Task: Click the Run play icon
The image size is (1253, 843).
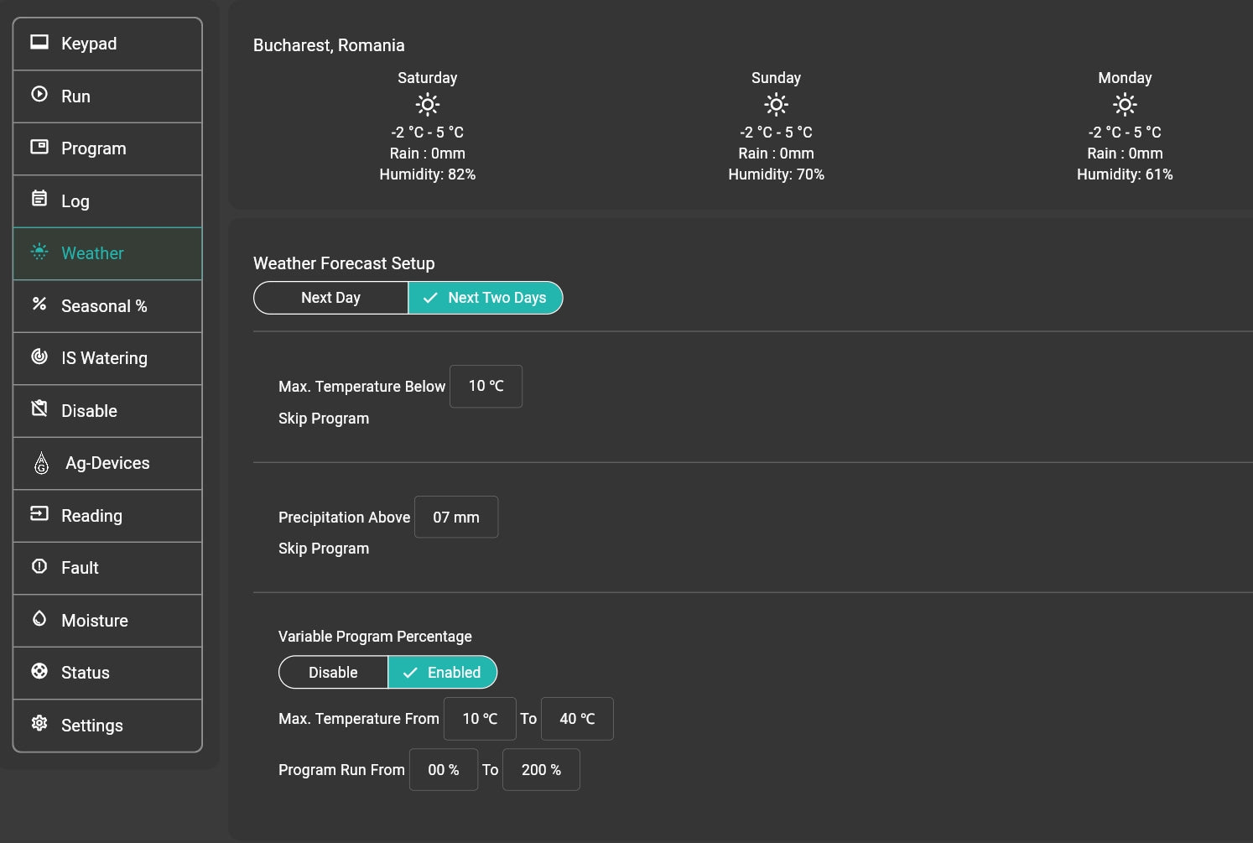Action: click(39, 95)
